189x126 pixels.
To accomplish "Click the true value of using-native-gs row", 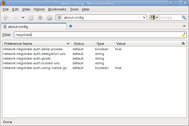I will pyautogui.click(x=118, y=68).
